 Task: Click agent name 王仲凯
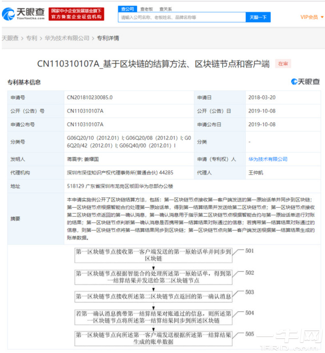click(256, 173)
